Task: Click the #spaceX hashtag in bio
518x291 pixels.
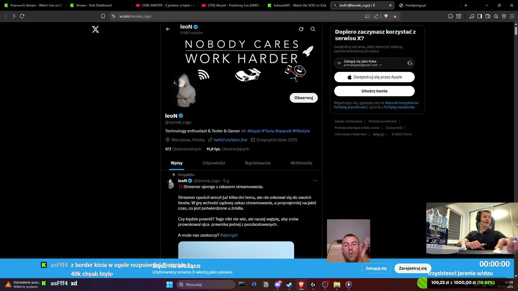Action: tap(283, 131)
